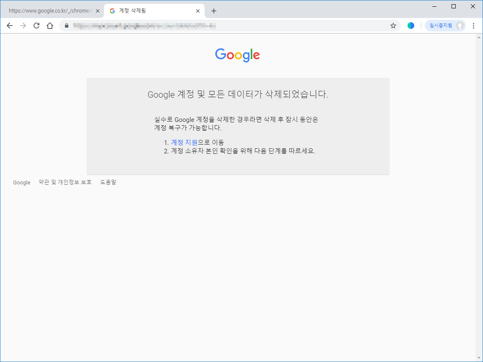Open 약관 및 개인정보 보호 footer link
483x362 pixels.
[65, 182]
